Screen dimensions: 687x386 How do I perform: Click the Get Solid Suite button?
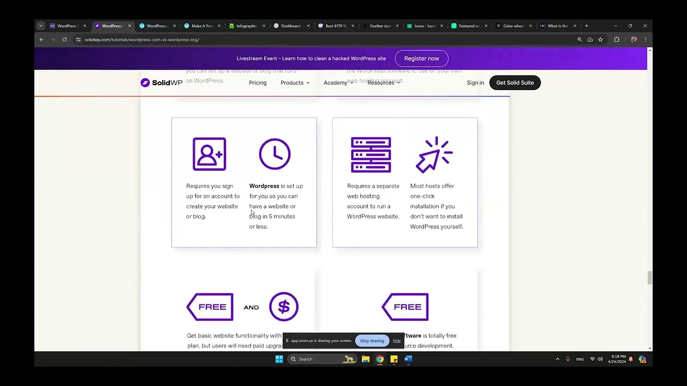coord(515,83)
